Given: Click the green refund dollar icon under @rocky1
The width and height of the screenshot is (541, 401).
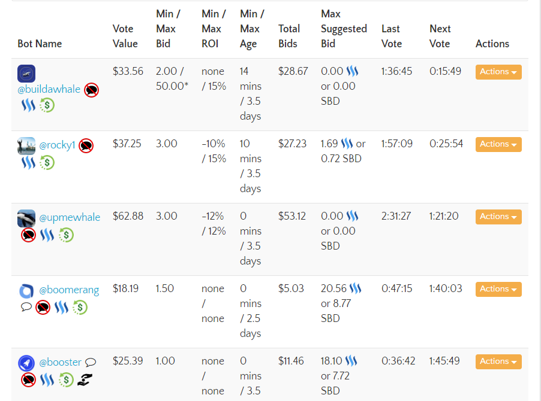Looking at the screenshot, I should click(x=47, y=162).
